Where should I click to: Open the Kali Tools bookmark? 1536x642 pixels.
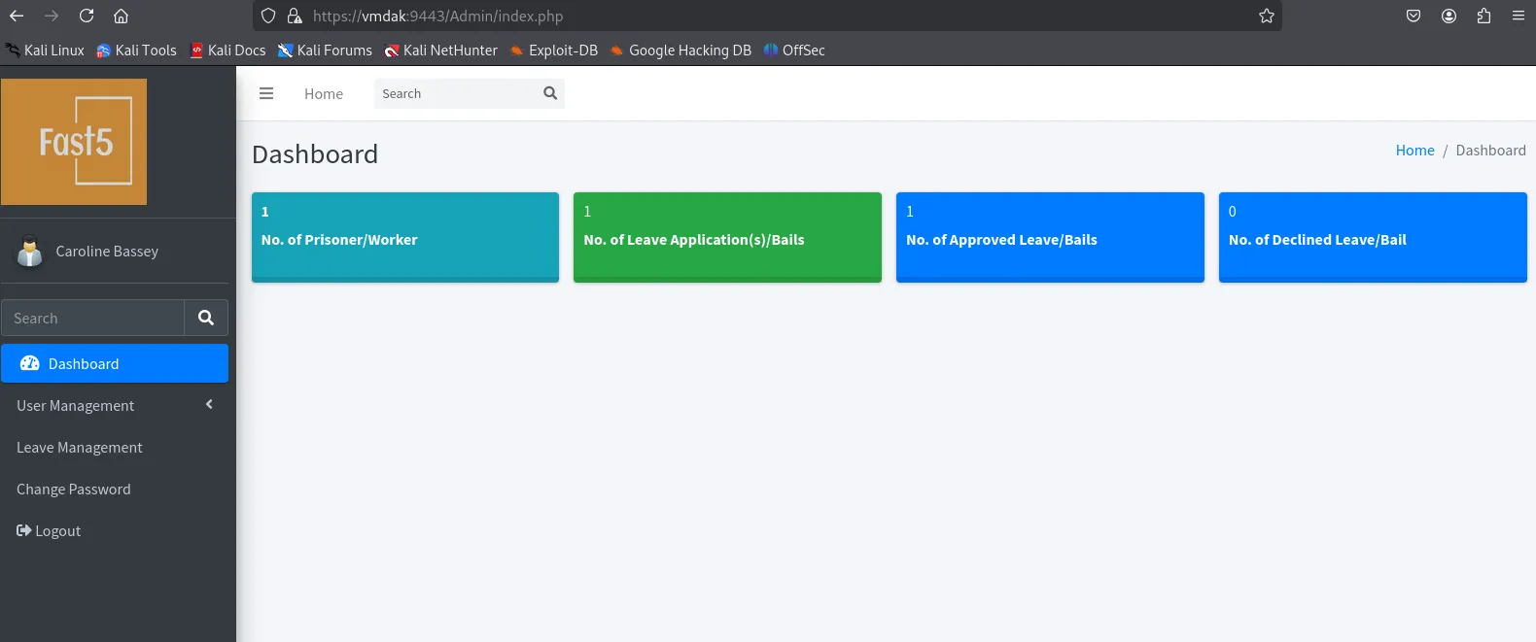click(137, 51)
